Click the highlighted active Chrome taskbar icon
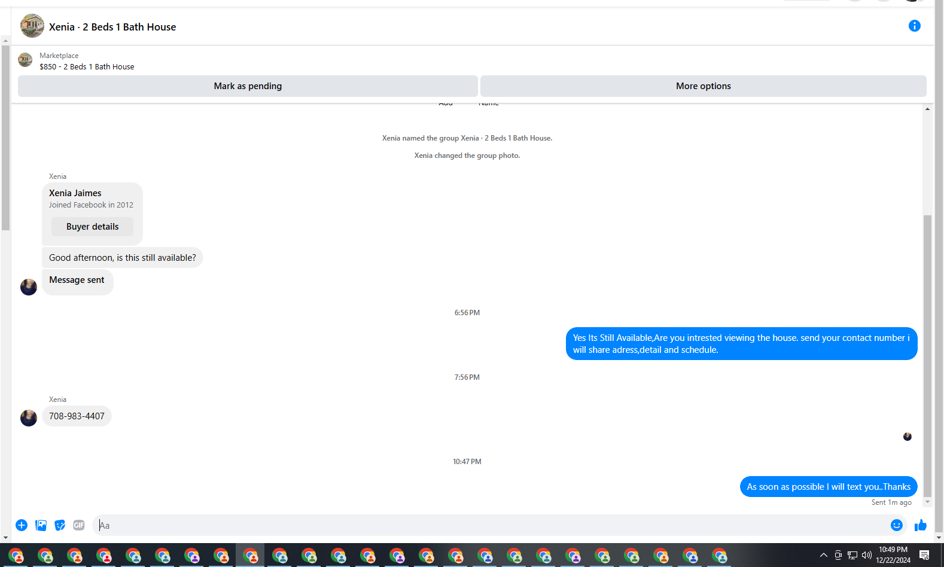944x567 pixels. tap(251, 556)
